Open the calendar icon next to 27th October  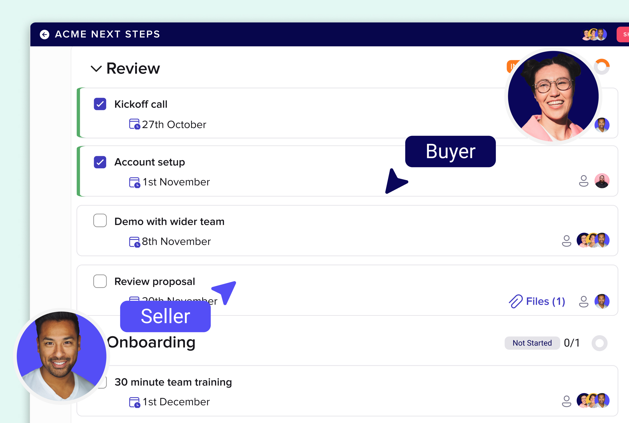click(134, 124)
